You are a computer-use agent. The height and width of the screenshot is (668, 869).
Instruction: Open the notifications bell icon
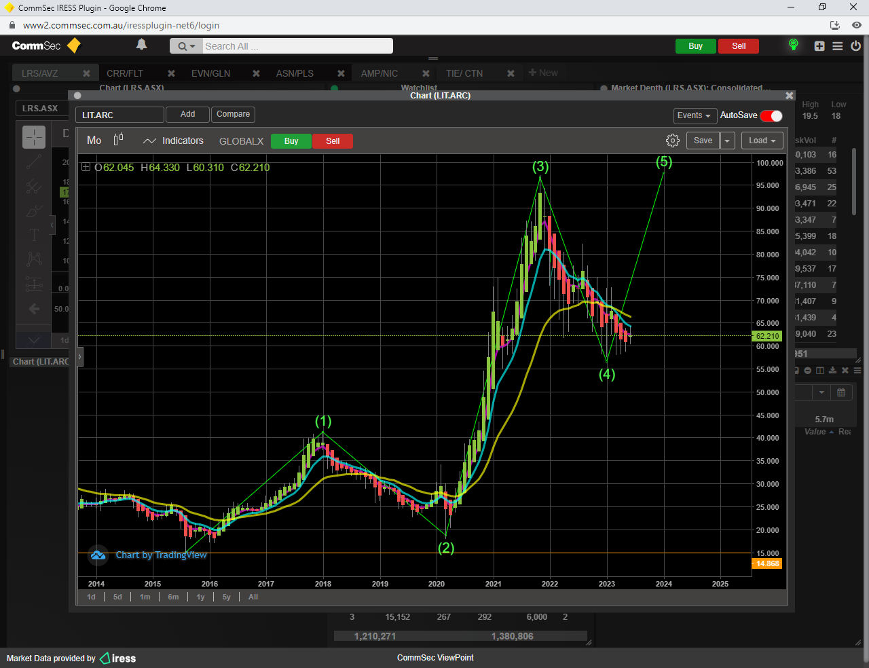[x=141, y=45]
